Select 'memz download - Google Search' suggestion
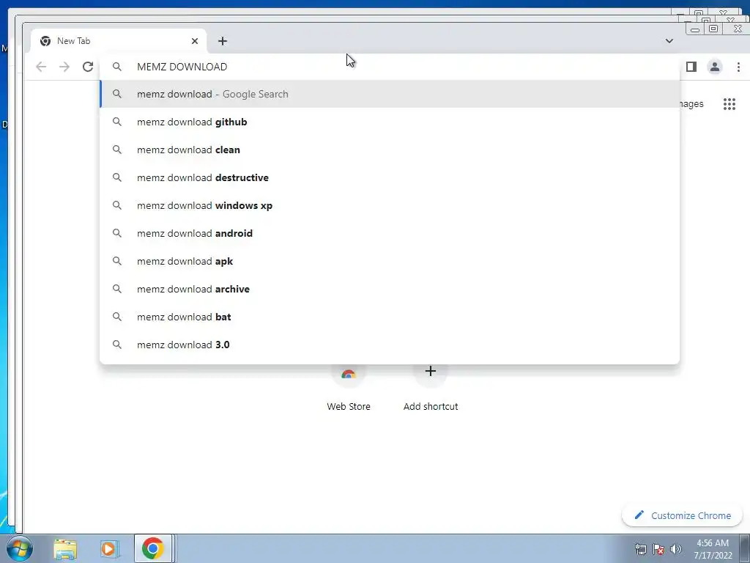The width and height of the screenshot is (750, 563). (390, 94)
